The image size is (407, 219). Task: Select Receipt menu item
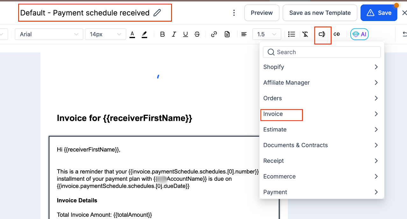point(322,160)
